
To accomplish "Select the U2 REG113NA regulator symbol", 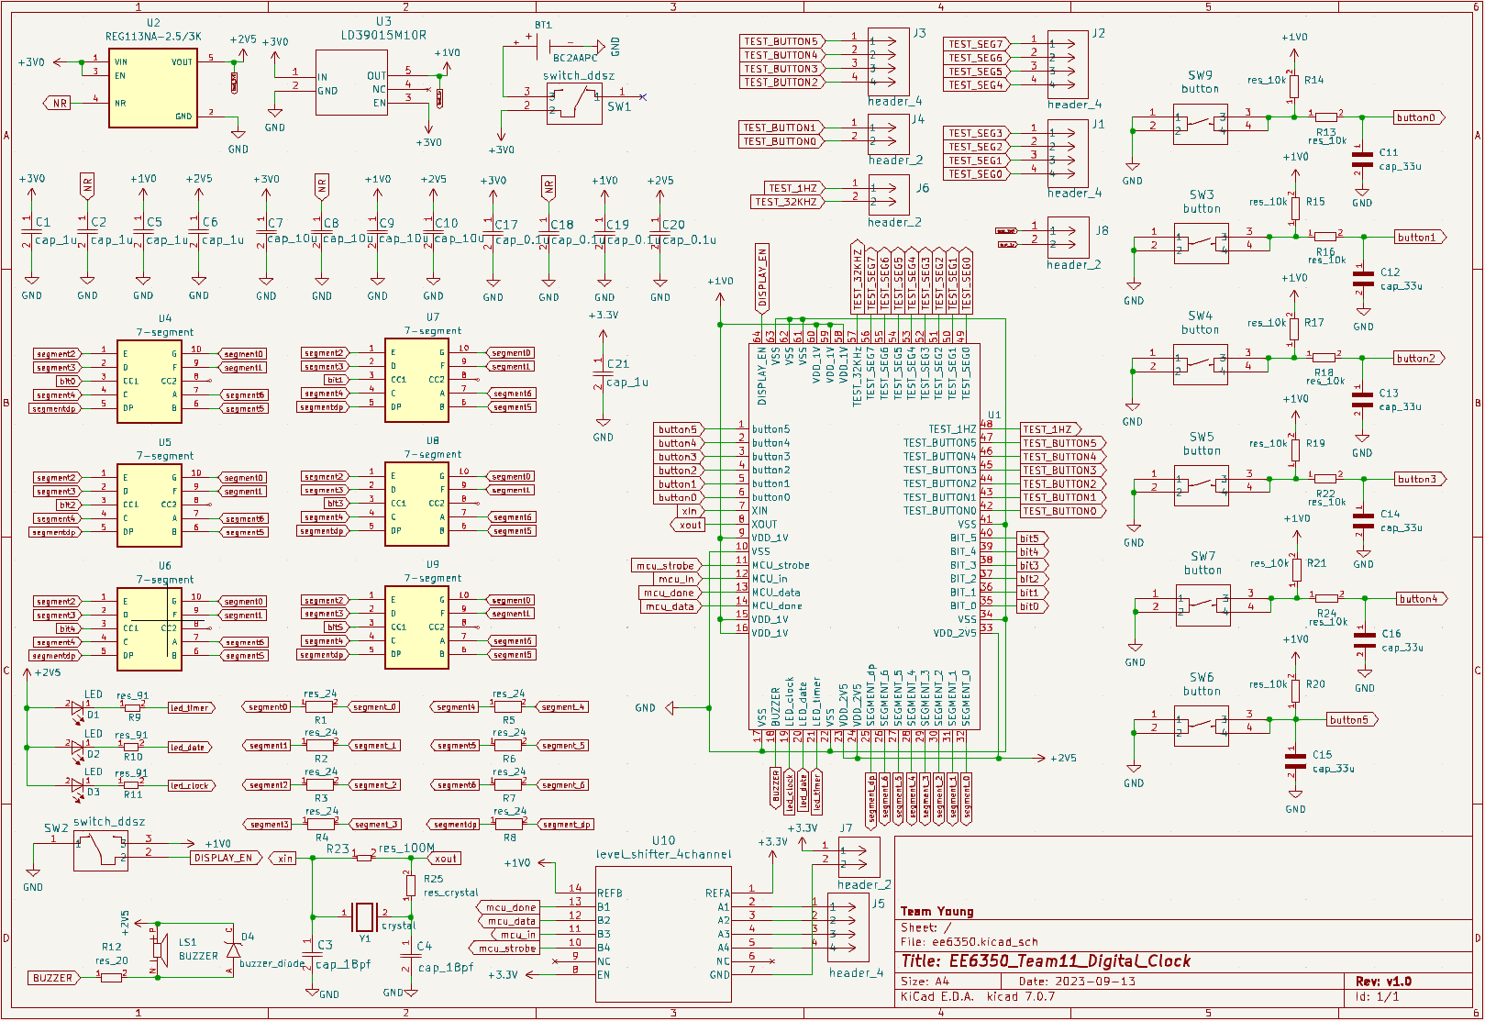I will point(152,88).
